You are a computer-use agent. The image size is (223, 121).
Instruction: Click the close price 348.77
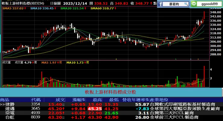(x=142, y=3)
